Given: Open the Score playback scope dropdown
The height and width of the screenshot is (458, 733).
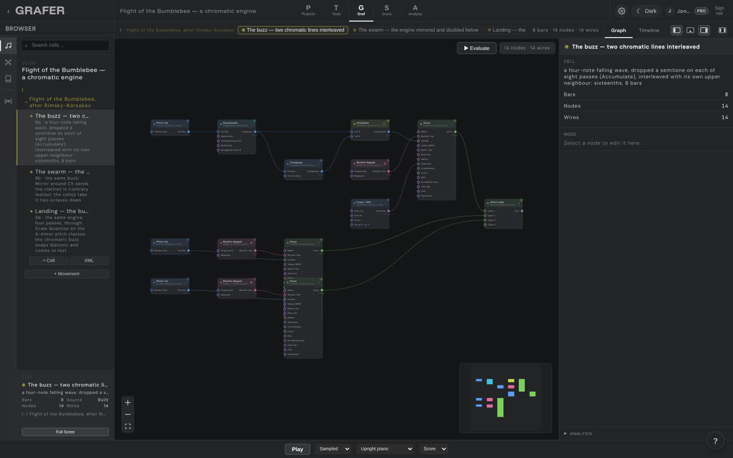Looking at the screenshot, I should [x=434, y=449].
